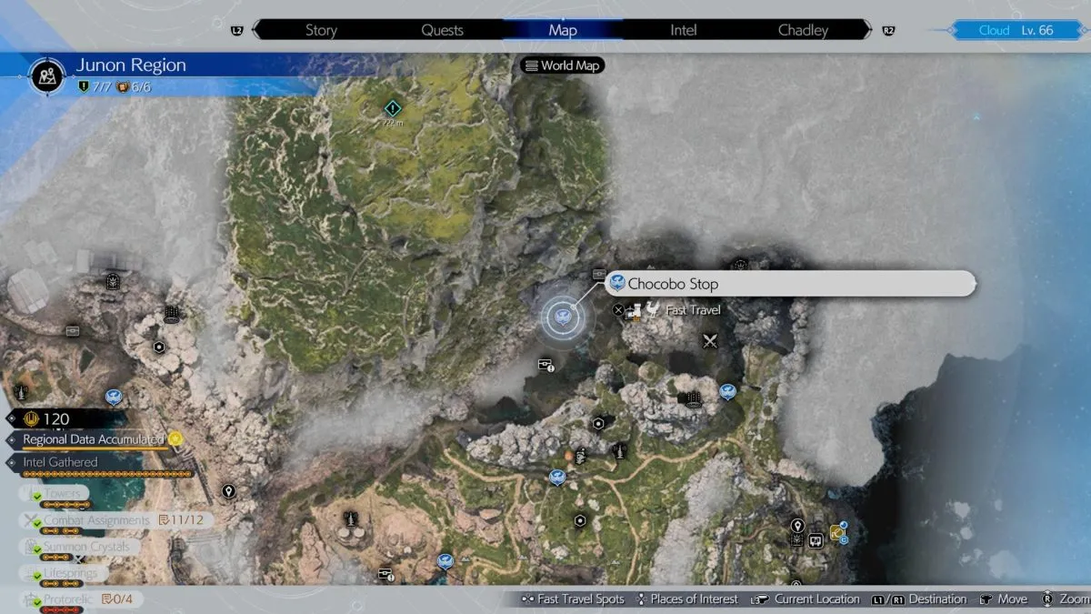Click the highlighted Chocobo Stop marker with rings

point(562,317)
